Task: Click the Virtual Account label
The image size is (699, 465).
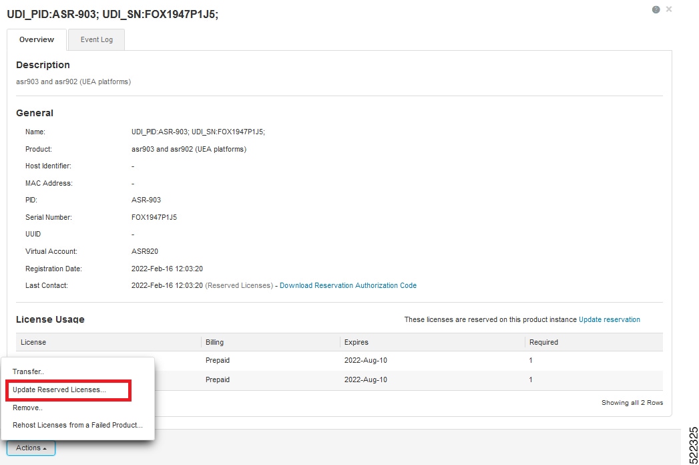Action: click(51, 251)
